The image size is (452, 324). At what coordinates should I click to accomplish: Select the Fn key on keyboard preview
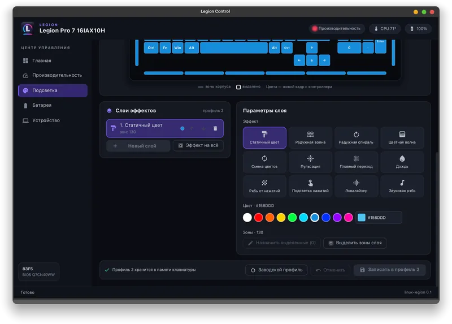point(165,48)
